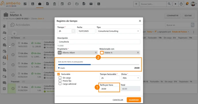The width and height of the screenshot is (198, 104).
Task: Start timer button inside Tiempo field
Action: [x=73, y=31]
